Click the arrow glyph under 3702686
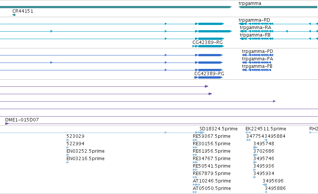318x194 pixels. pos(255,155)
